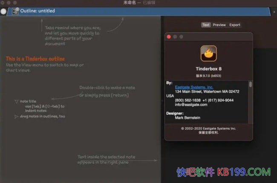Image resolution: width=277 pixels, height=183 pixels.
Task: Click the About dialog credits scrollbar
Action: pyautogui.click(x=250, y=85)
